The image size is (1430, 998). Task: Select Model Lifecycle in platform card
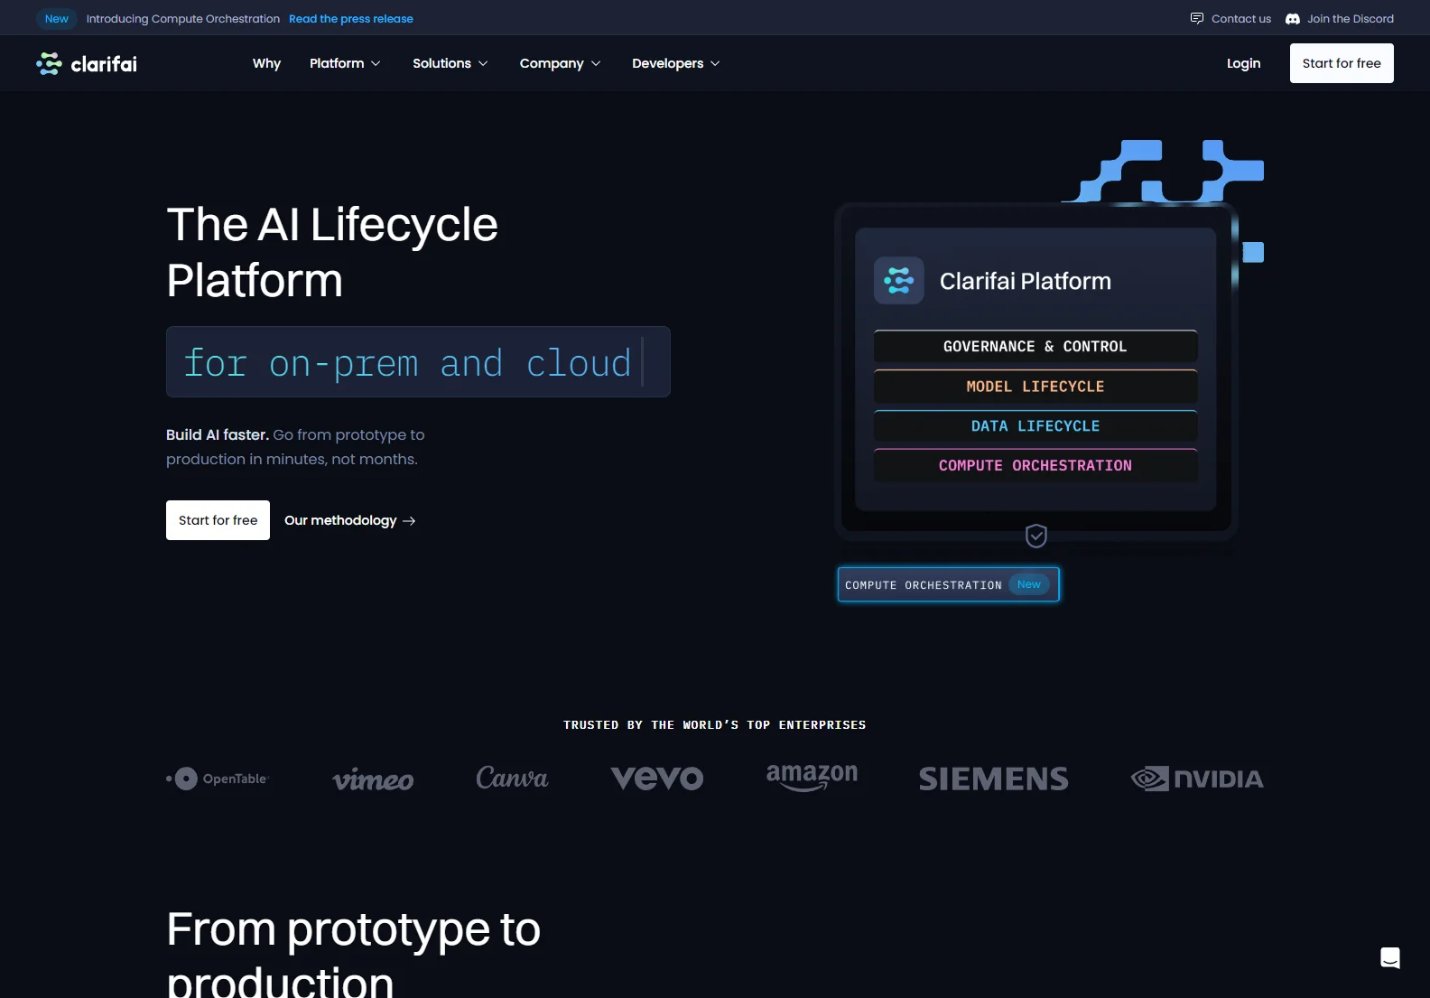pyautogui.click(x=1035, y=386)
